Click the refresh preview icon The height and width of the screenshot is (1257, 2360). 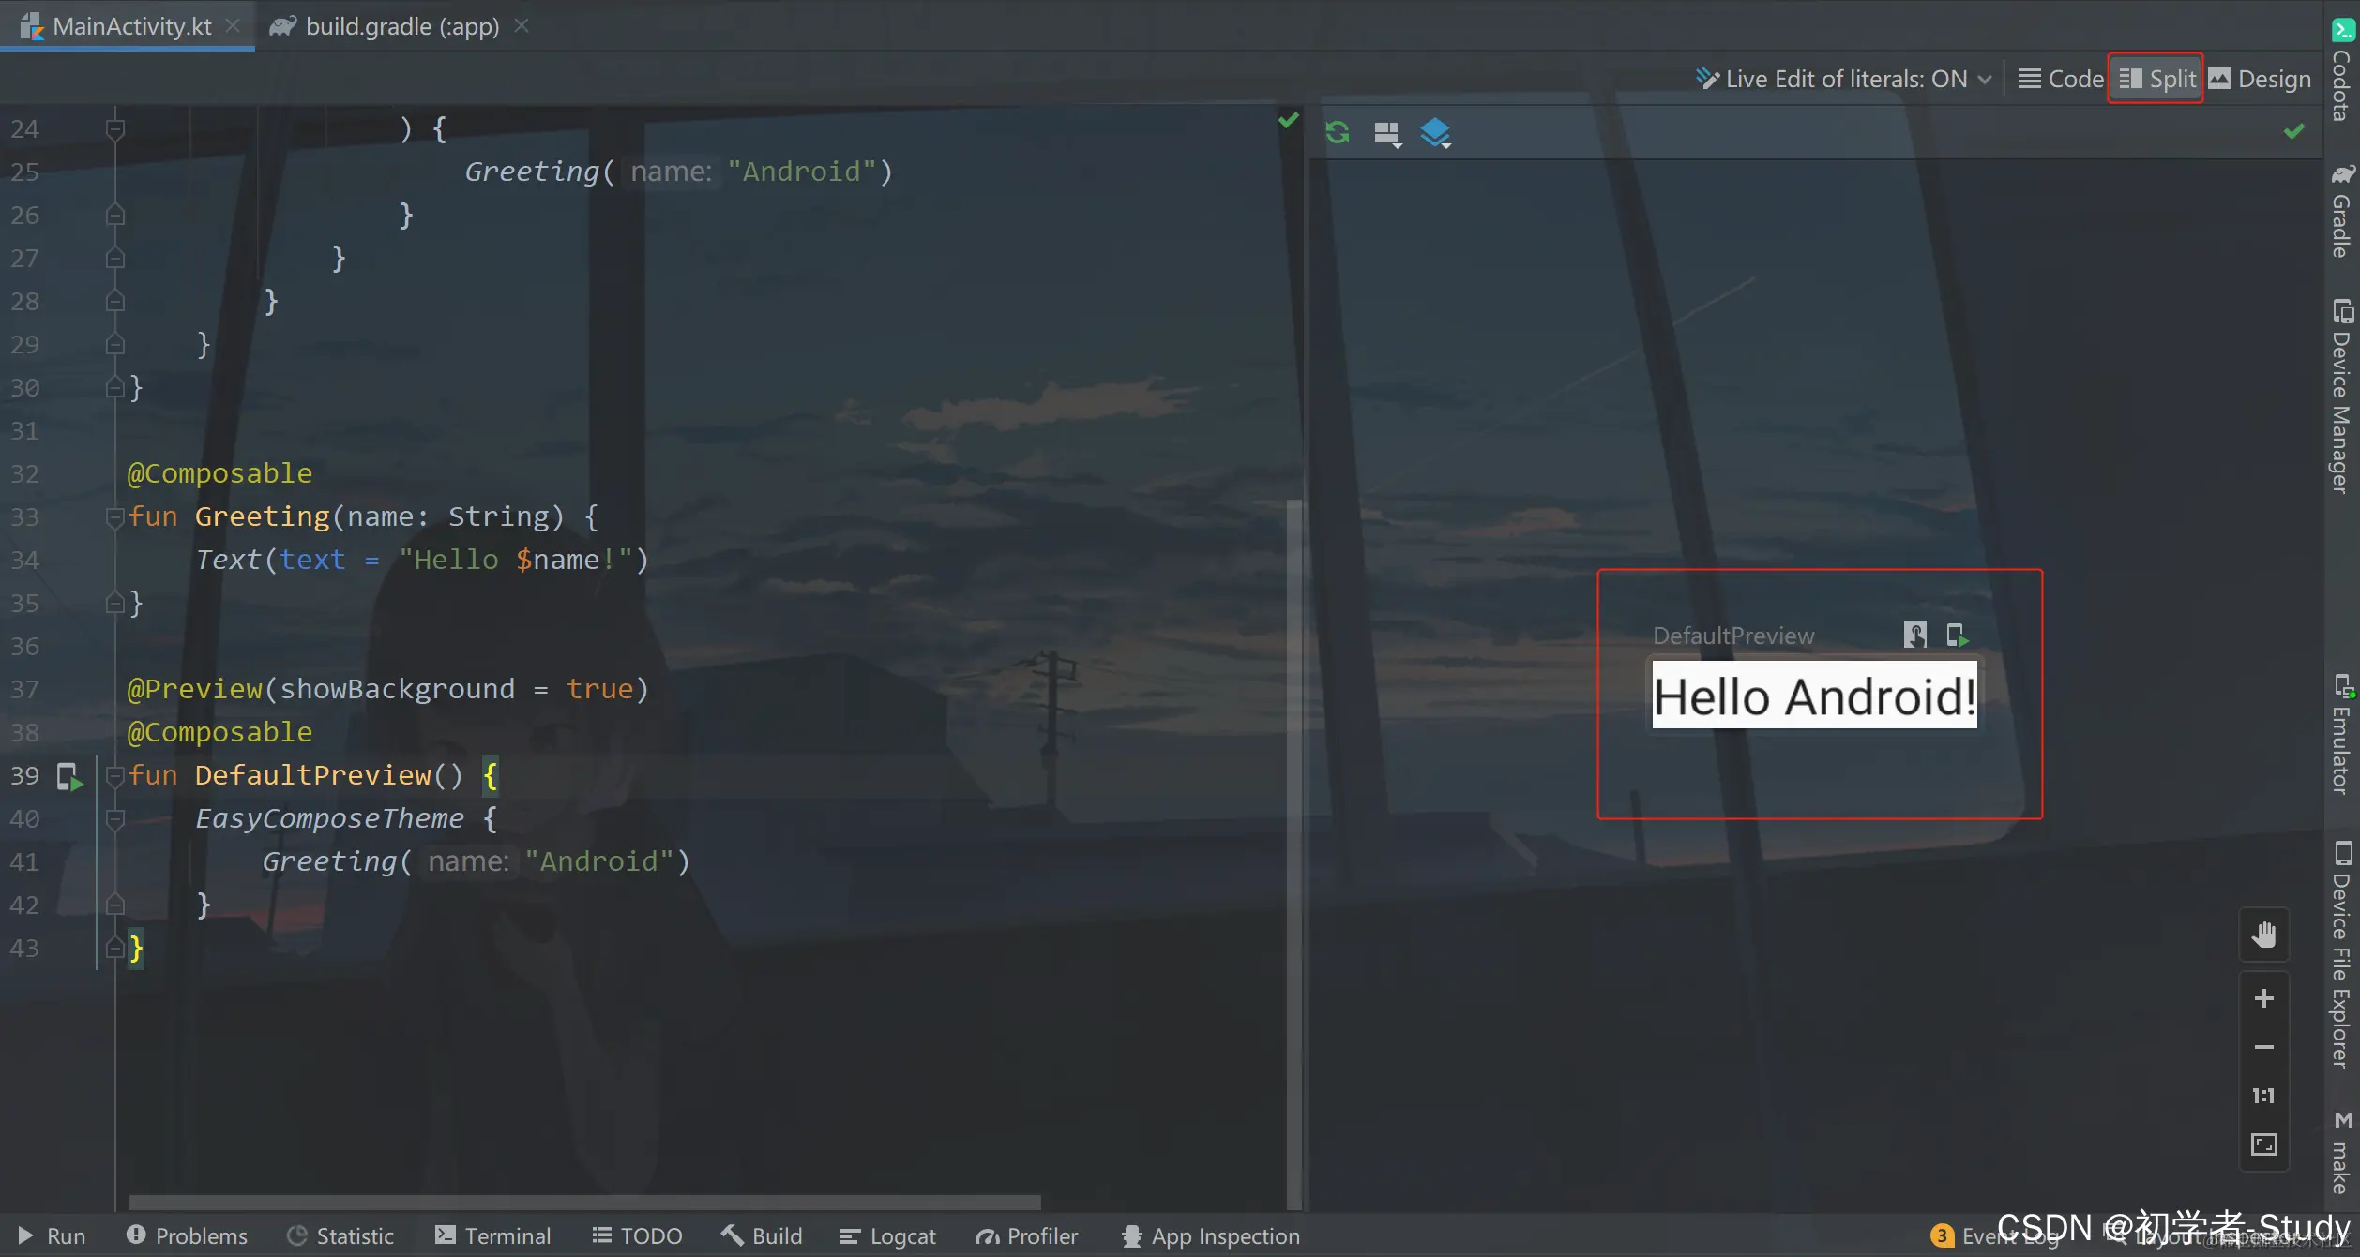pyautogui.click(x=1338, y=133)
